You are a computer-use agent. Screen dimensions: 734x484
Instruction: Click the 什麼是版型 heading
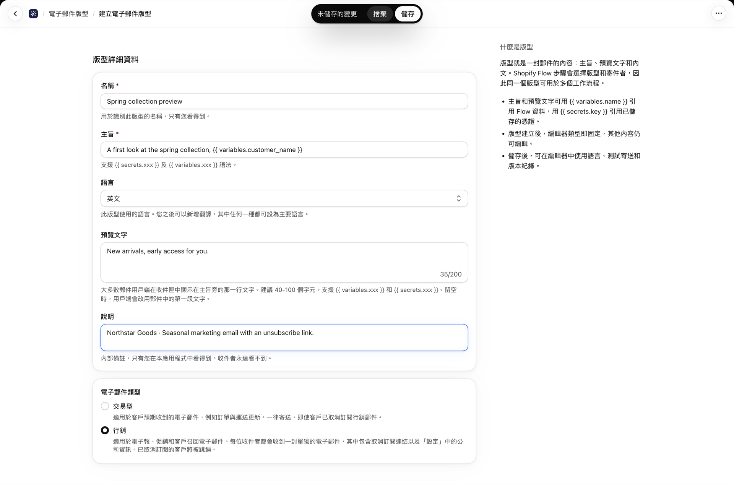click(516, 47)
